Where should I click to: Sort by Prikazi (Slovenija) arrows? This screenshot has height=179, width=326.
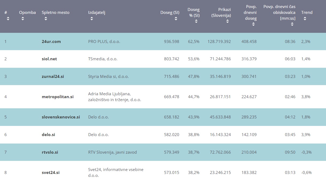click(227, 21)
